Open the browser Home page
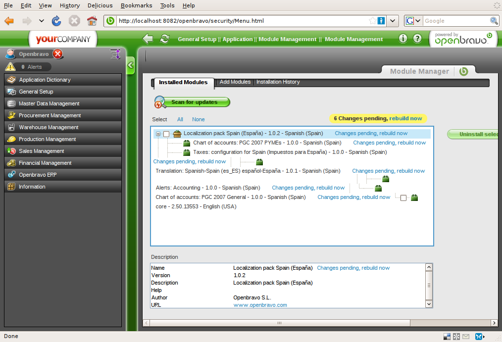 (x=92, y=21)
